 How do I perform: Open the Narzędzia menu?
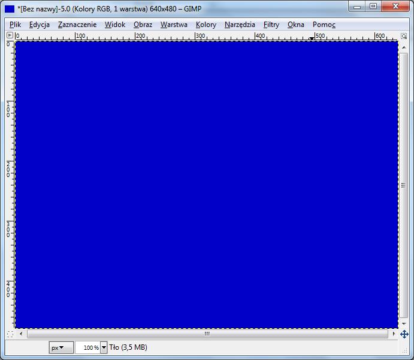(x=240, y=25)
